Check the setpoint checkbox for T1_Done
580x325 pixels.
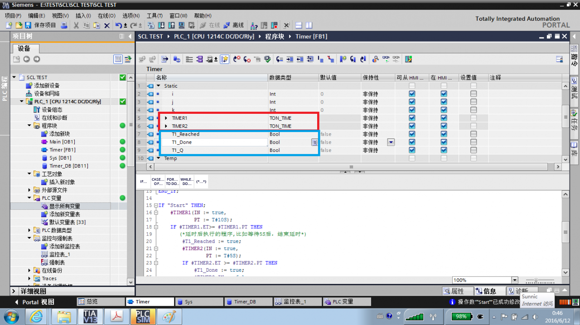(x=474, y=142)
